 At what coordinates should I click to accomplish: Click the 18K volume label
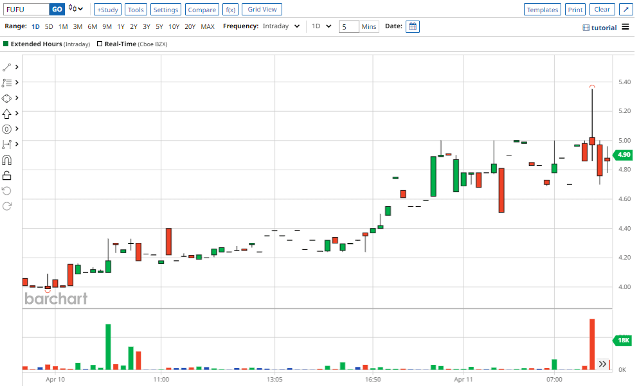624,340
